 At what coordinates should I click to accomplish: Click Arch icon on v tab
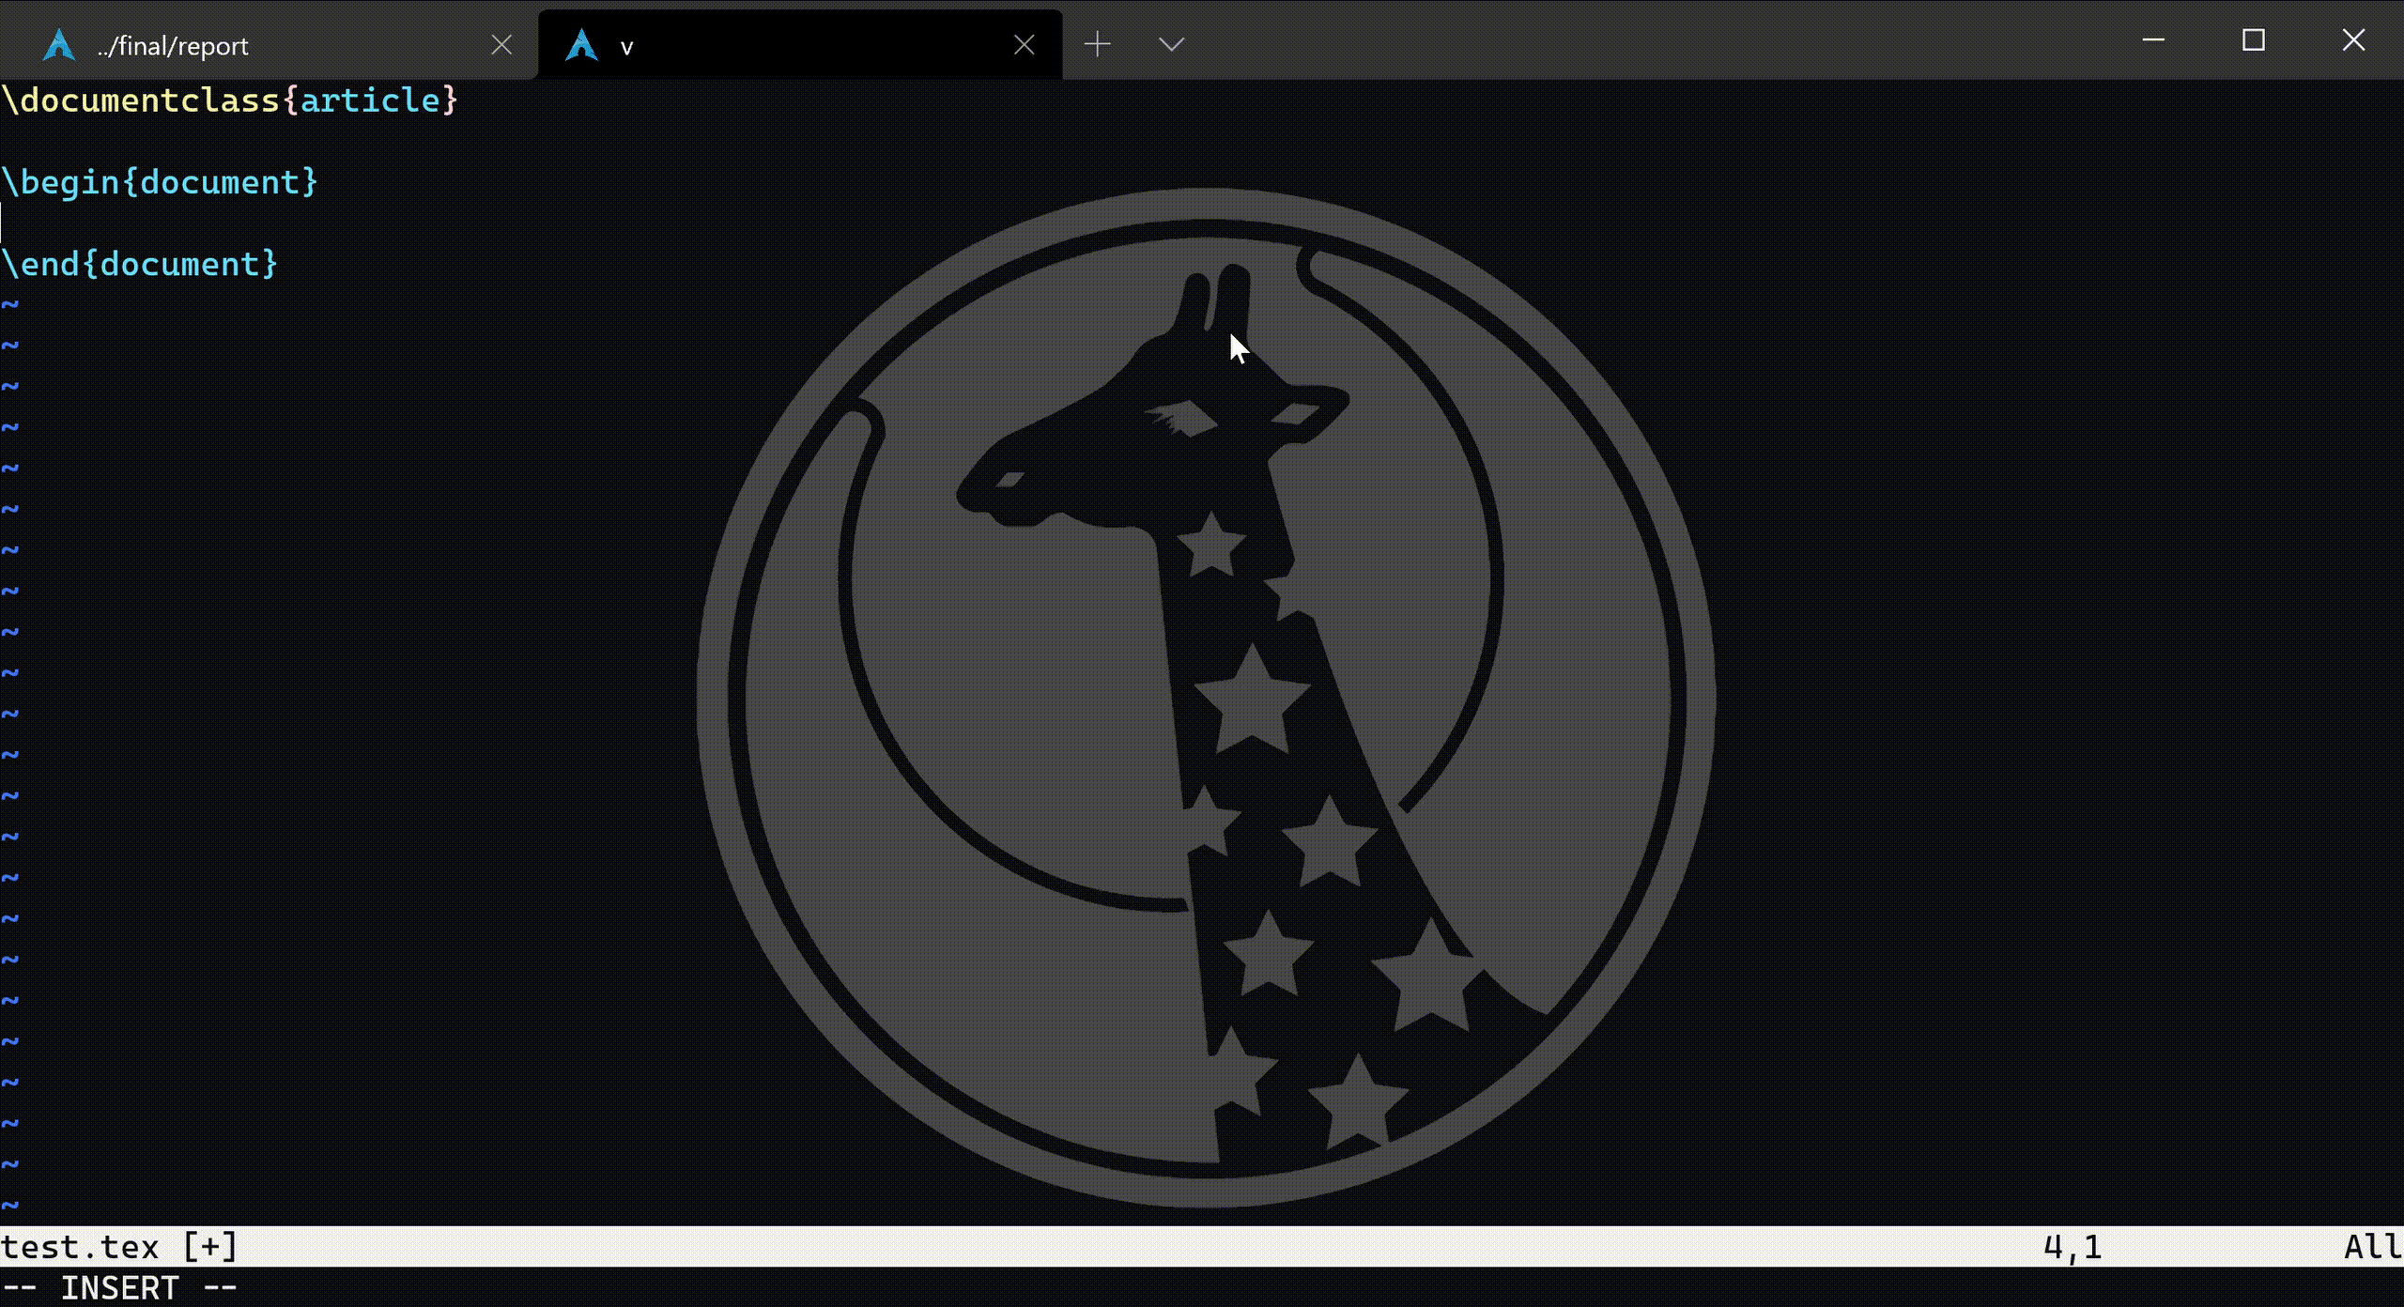tap(582, 45)
